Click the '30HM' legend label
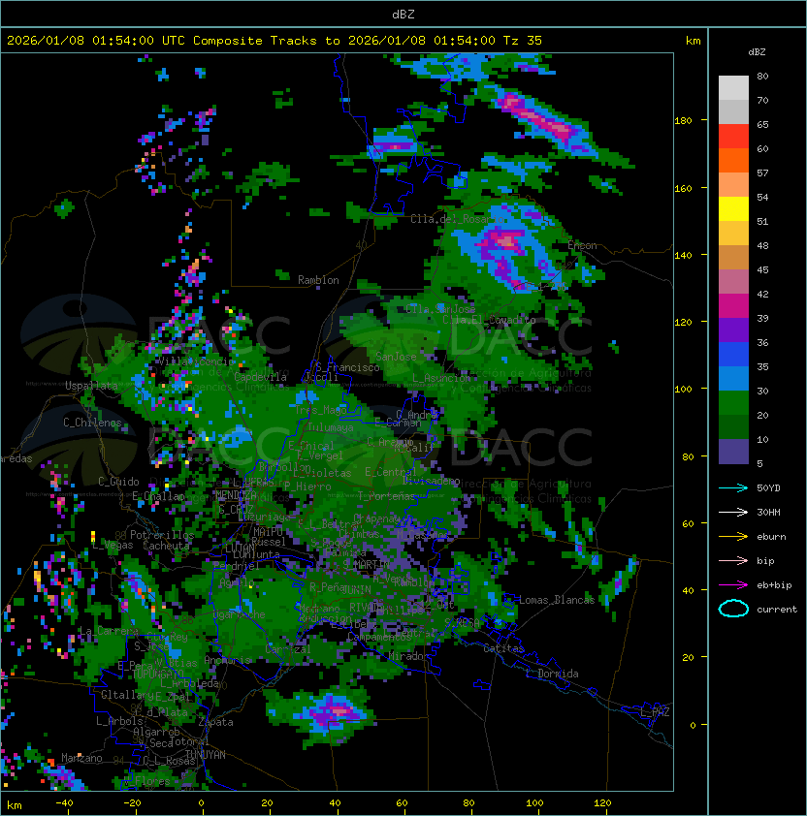 pyautogui.click(x=768, y=513)
